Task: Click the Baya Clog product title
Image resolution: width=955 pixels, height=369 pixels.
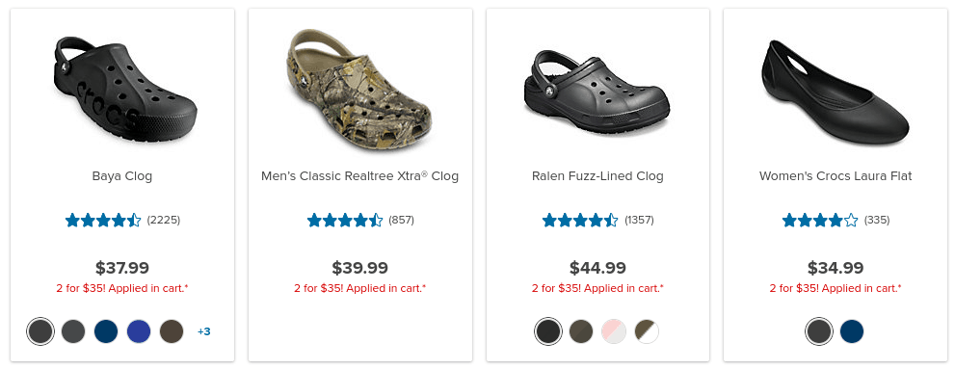Action: click(x=122, y=176)
